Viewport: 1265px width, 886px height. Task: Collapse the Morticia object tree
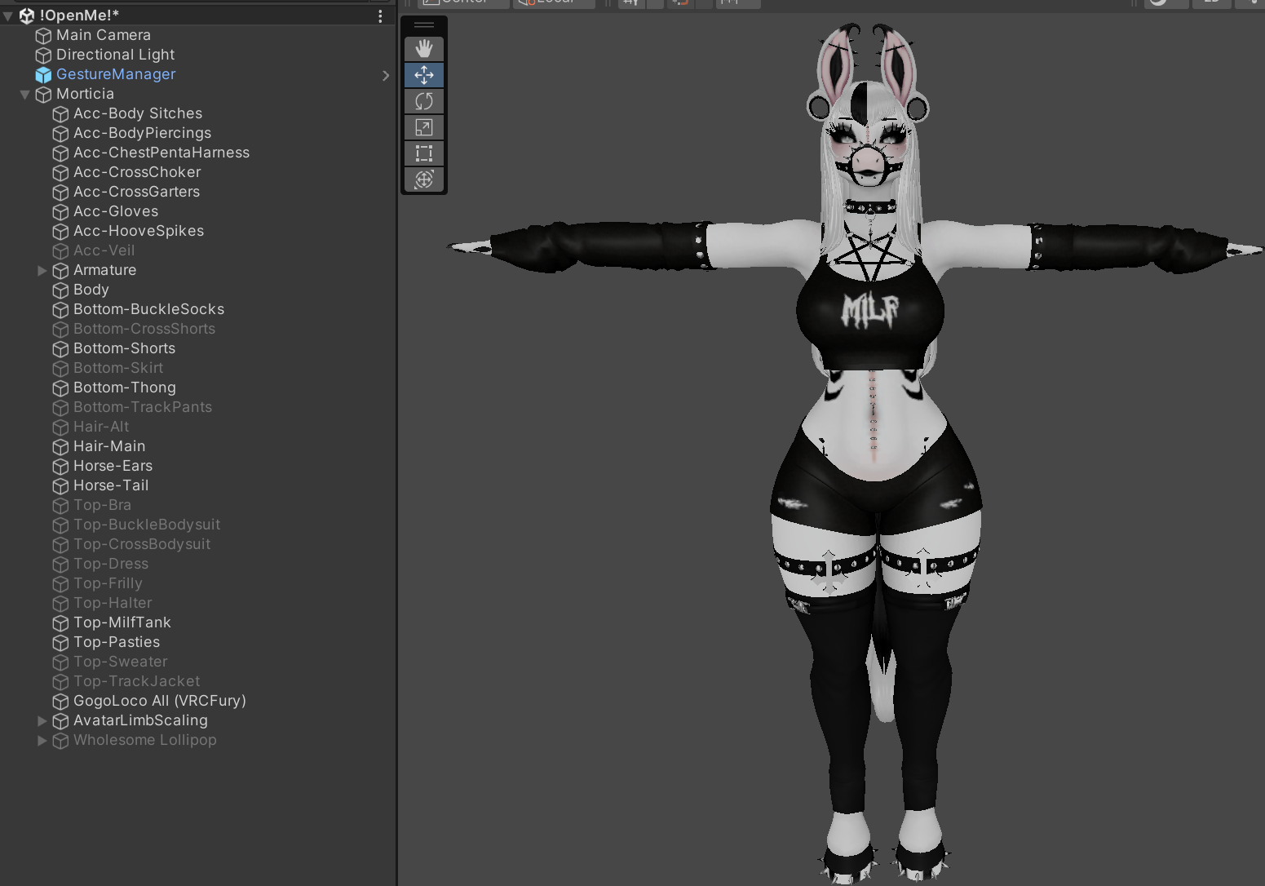pos(24,94)
